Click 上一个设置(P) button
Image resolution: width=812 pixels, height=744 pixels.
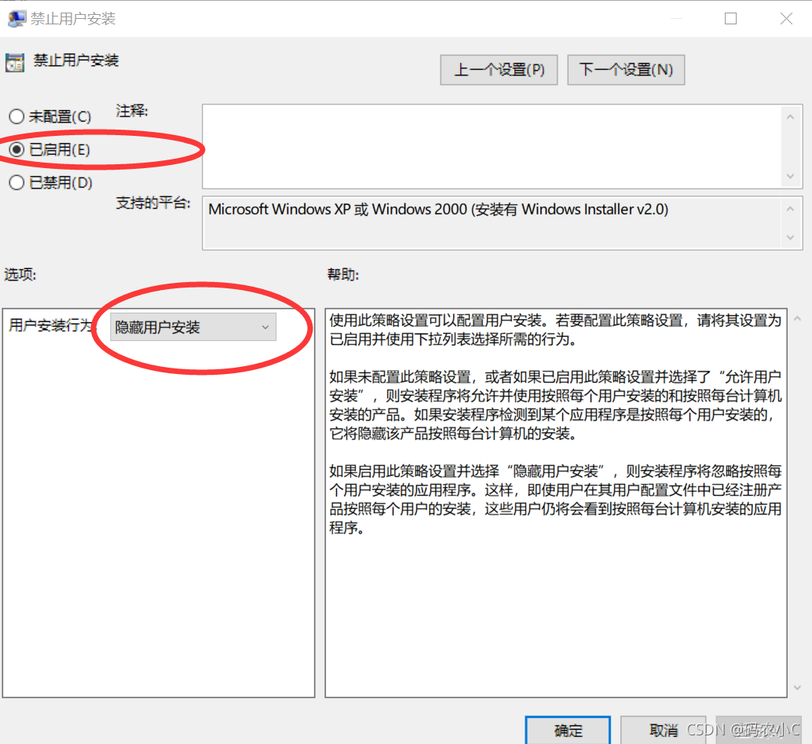pyautogui.click(x=499, y=69)
